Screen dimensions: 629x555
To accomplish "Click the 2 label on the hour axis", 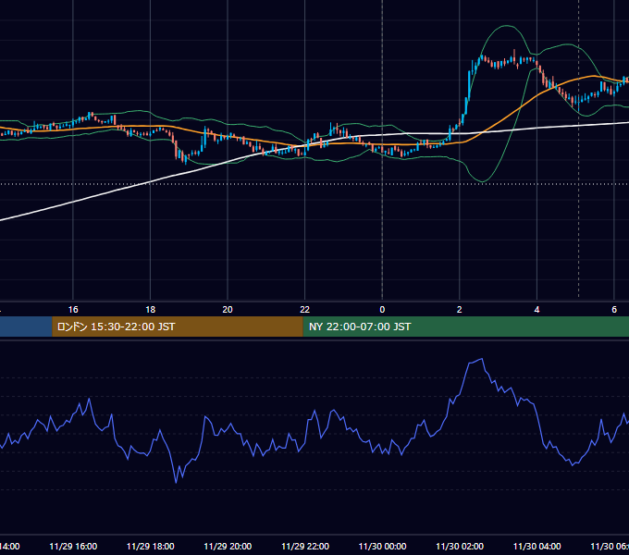I will (460, 310).
